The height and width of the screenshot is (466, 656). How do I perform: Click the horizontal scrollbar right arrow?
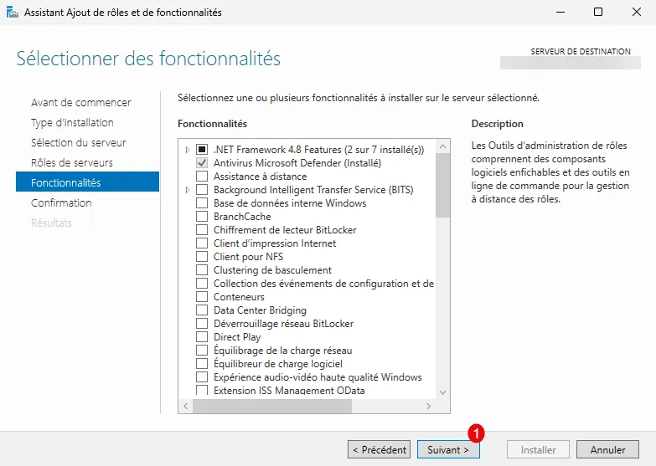[429, 406]
